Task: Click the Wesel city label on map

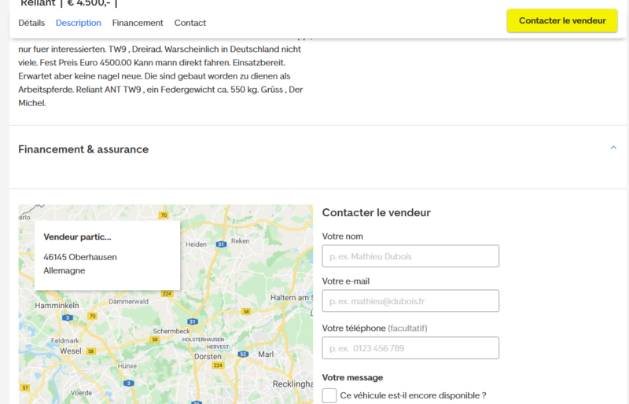Action: click(71, 351)
